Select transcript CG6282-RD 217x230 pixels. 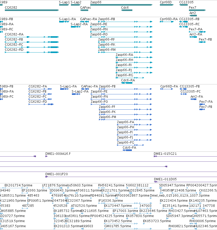tap(14, 49)
